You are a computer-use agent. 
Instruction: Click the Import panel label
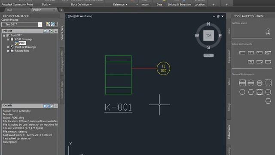pyautogui.click(x=145, y=4)
